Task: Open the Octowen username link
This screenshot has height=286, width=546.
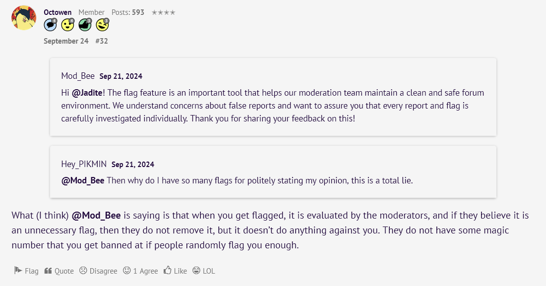Action: tap(58, 12)
